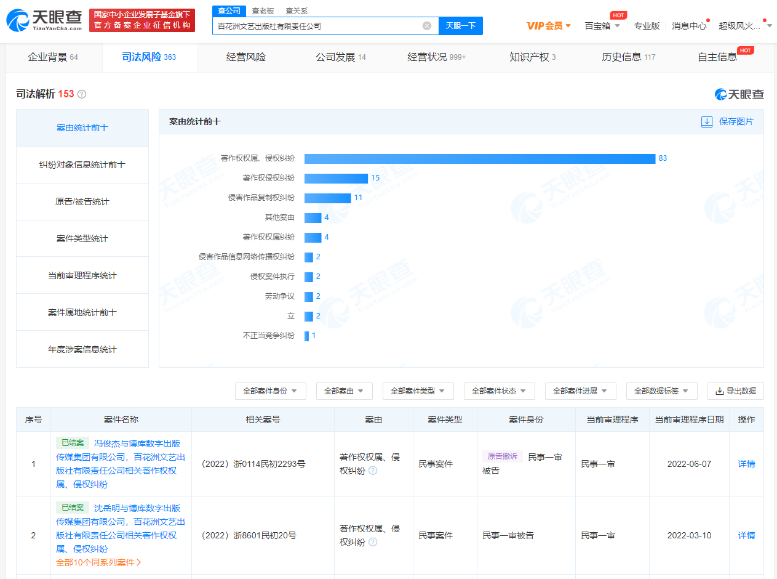This screenshot has height=579, width=777.
Task: Open the 全部案件状态 dropdown
Action: tap(500, 391)
